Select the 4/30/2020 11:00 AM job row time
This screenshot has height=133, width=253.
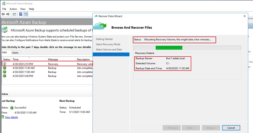(23, 72)
